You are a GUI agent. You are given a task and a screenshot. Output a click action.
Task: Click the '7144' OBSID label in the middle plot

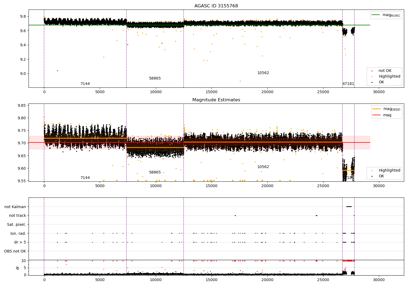[x=85, y=178]
